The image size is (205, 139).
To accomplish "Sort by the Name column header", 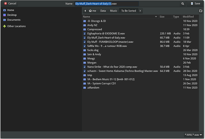I will coord(120,17).
